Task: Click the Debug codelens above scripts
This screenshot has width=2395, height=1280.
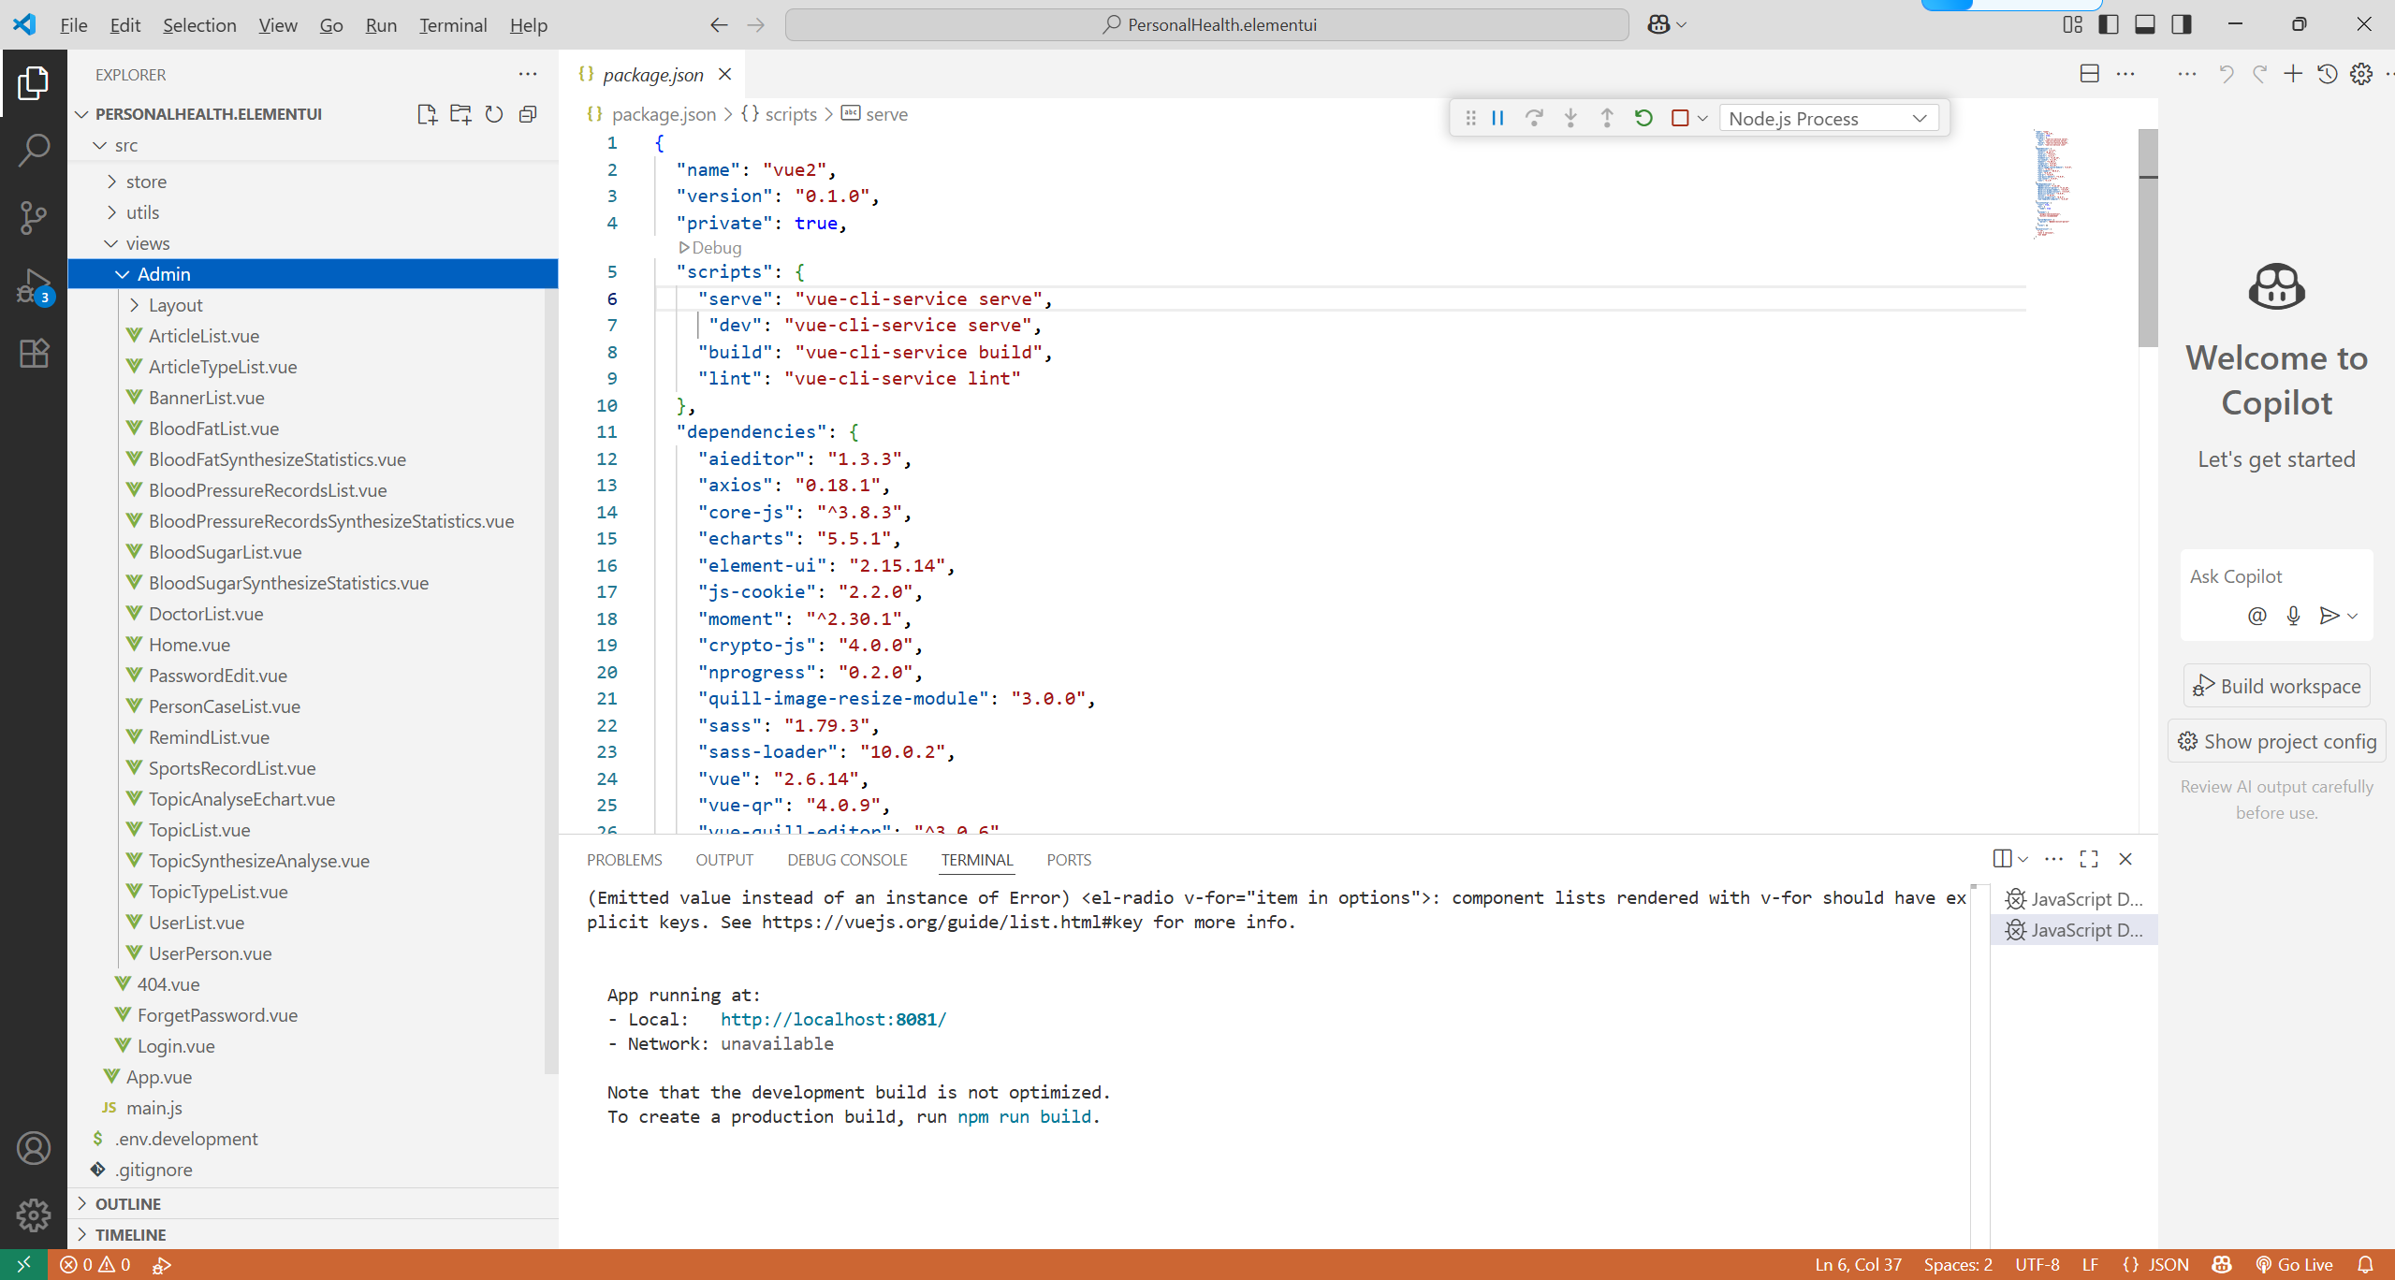Action: [710, 248]
